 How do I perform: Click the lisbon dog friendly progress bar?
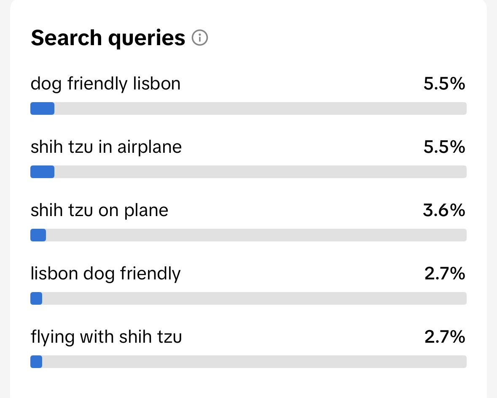point(249,298)
